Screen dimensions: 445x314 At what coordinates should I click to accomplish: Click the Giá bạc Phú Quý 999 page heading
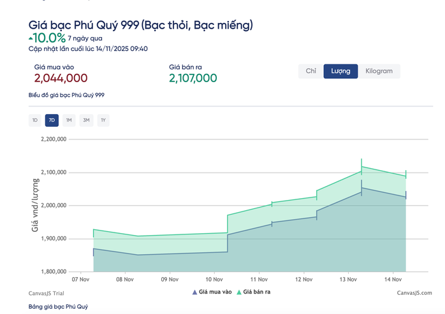(x=141, y=25)
